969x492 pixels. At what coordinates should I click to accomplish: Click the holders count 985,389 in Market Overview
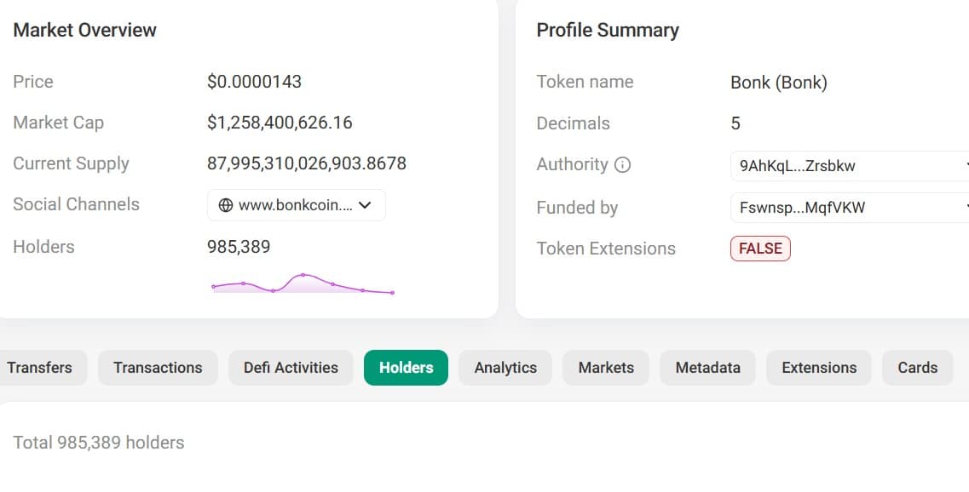point(239,246)
